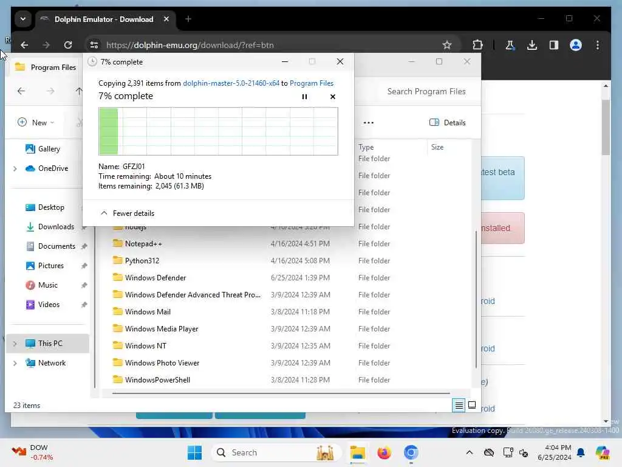Open the Chrome extensions puzzle icon

477,45
